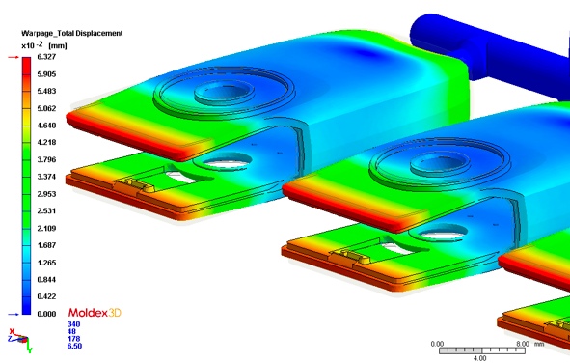Click the scale bar ruler

coord(482,350)
